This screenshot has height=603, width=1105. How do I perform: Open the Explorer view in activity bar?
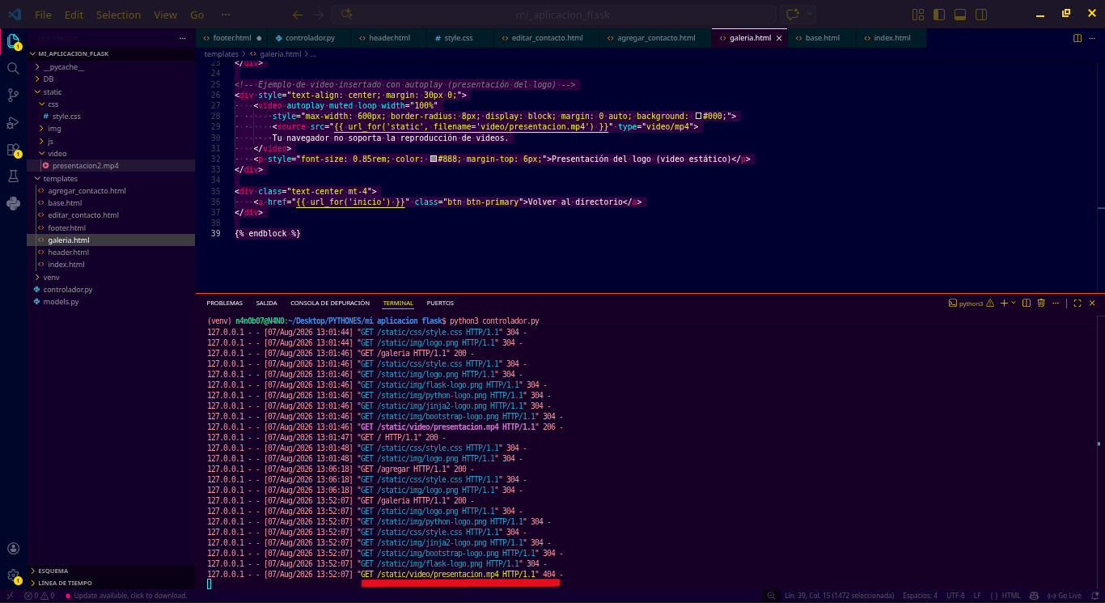click(x=13, y=40)
